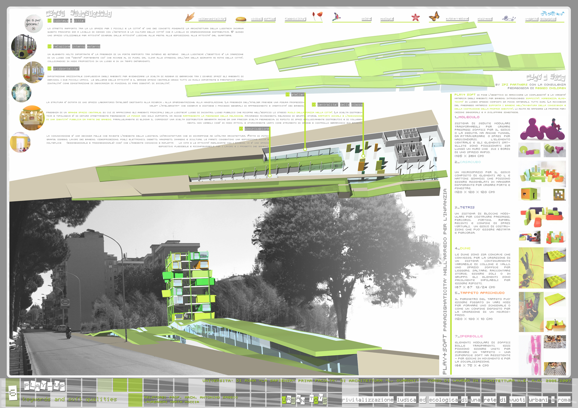Click the hand icon beside polisensorialita'
The width and height of the screenshot is (578, 408).
190,17
